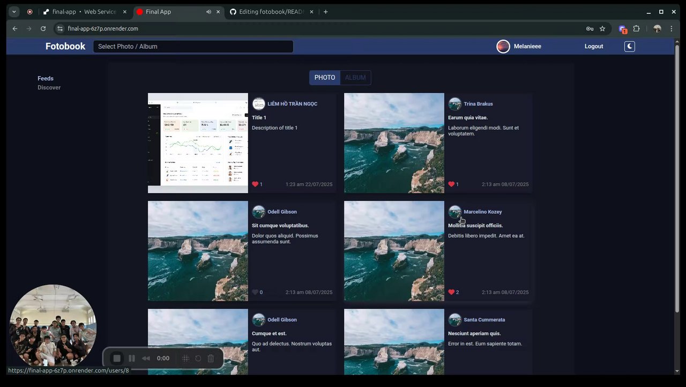
Task: Open the Title 1 dashboard screenshot thumbnail
Action: coord(198,143)
